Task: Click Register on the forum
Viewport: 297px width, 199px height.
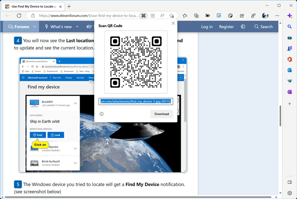Action: click(227, 27)
